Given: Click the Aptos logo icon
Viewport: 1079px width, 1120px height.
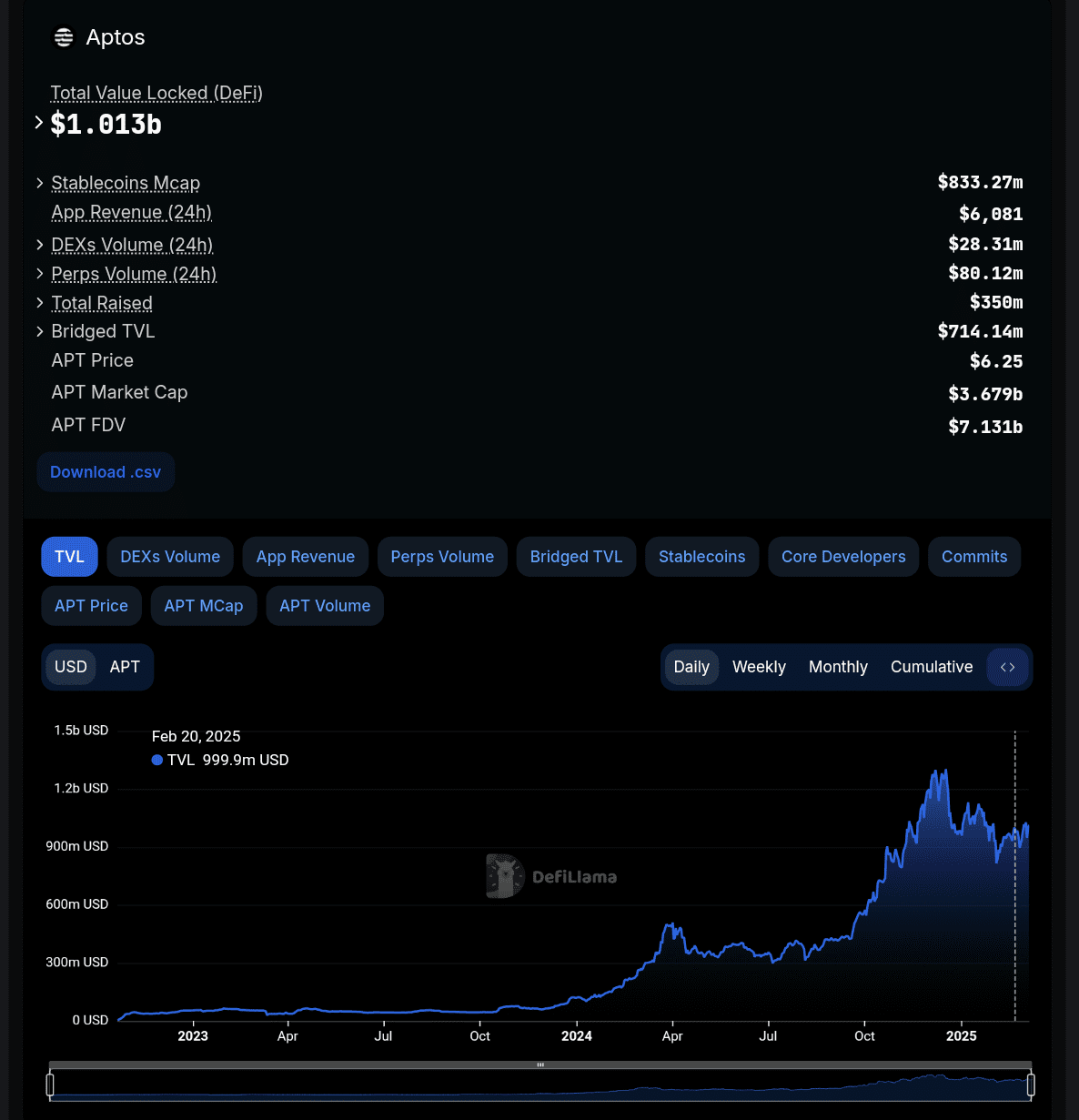Looking at the screenshot, I should pos(63,37).
